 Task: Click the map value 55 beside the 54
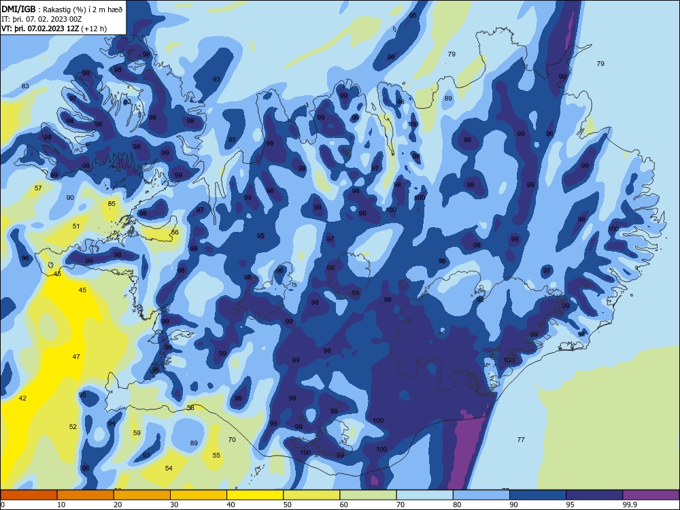216,455
